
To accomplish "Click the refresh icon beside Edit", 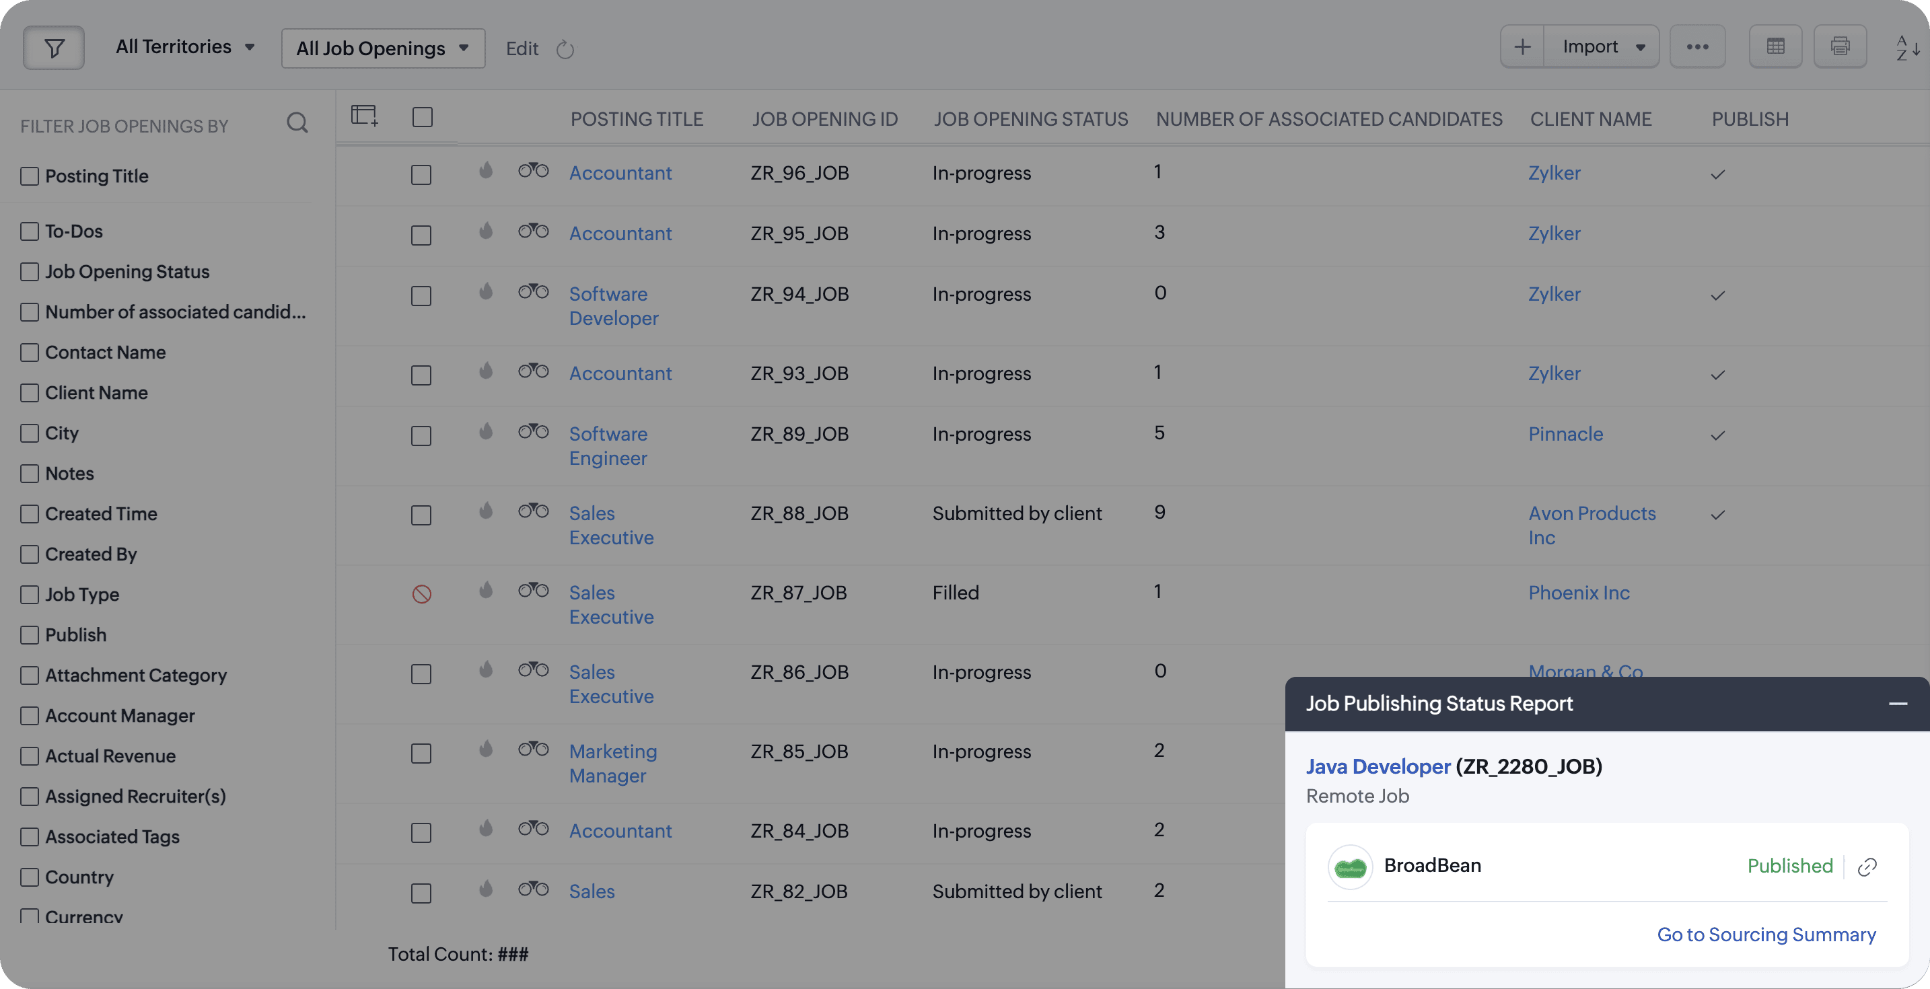I will point(565,50).
